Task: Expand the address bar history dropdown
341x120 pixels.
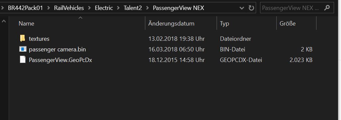Action: pyautogui.click(x=241, y=8)
